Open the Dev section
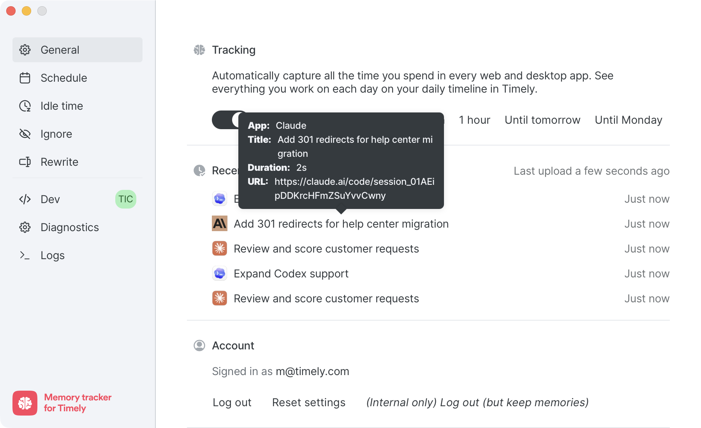 pos(77,199)
